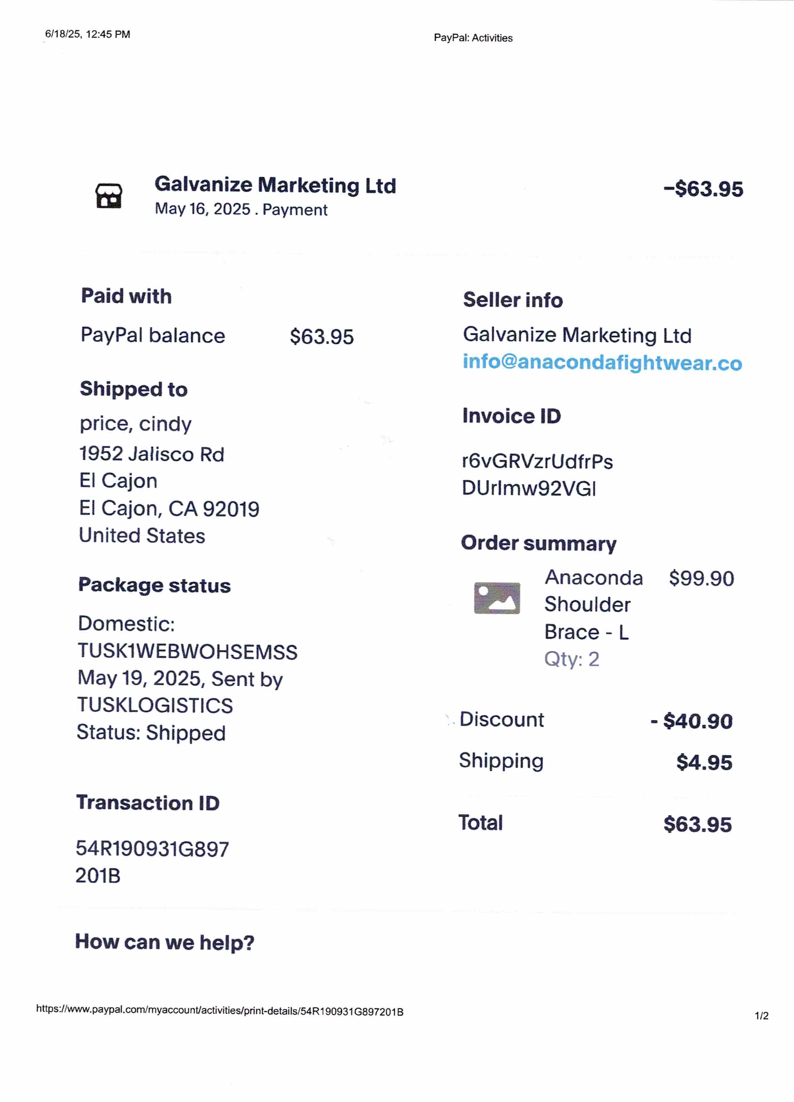Click the merchant storefront icon
The image size is (794, 1102).
click(x=109, y=196)
